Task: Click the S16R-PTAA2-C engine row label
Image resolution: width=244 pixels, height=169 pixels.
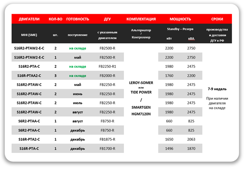Action: pos(29,75)
